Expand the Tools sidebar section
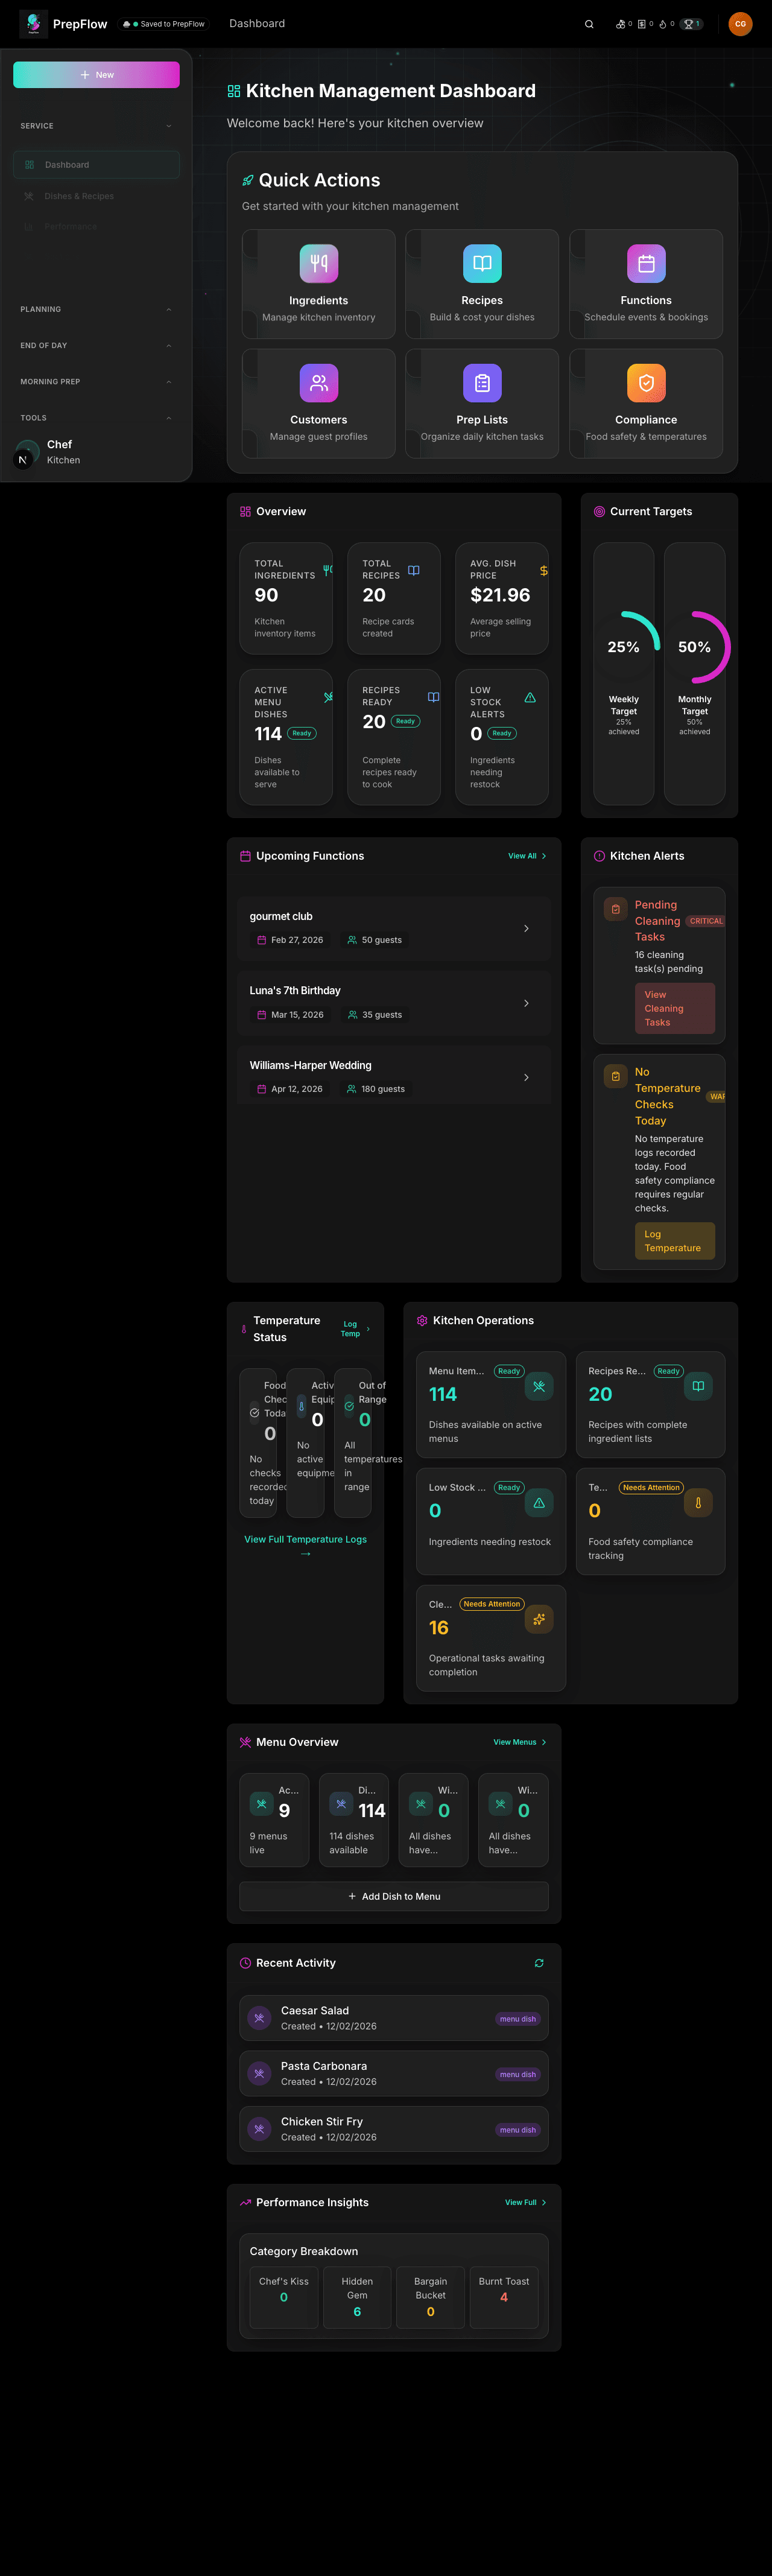772x2576 pixels. point(96,418)
